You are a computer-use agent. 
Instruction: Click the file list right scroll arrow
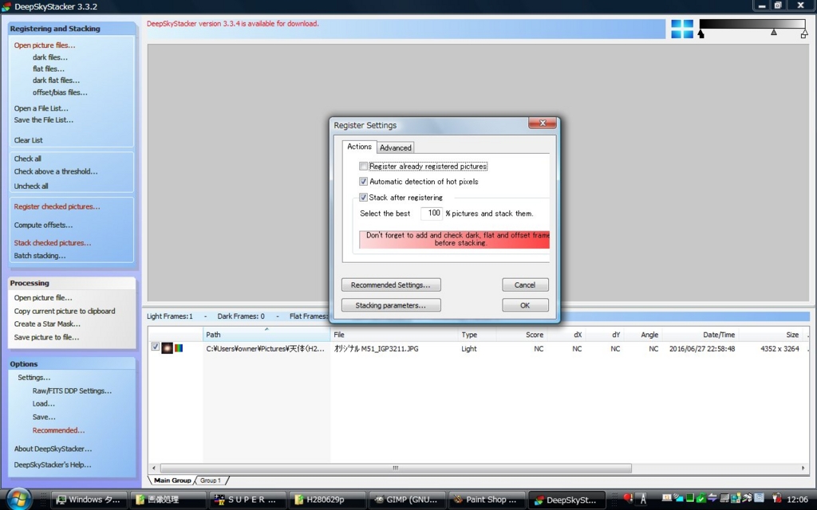pyautogui.click(x=803, y=468)
